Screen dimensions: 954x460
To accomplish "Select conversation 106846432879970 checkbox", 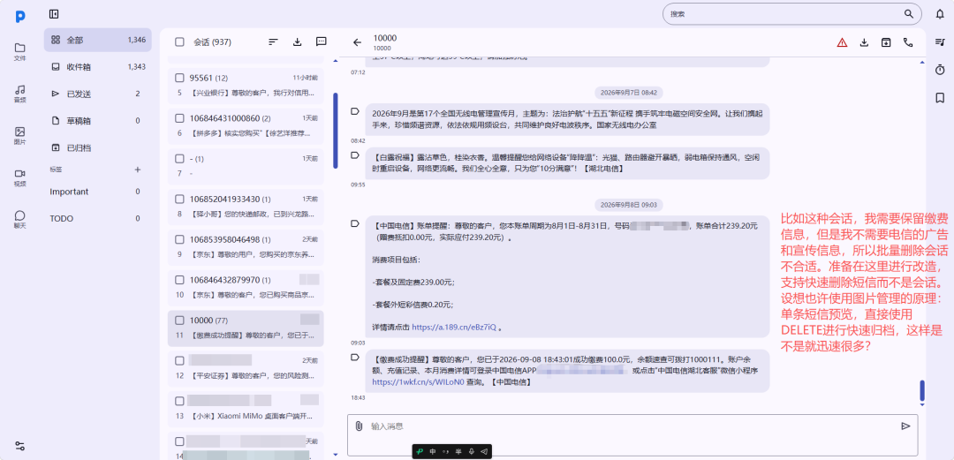I will coord(179,280).
